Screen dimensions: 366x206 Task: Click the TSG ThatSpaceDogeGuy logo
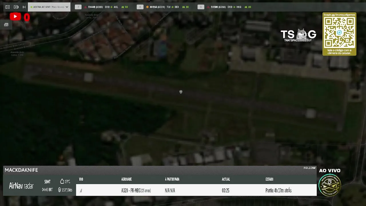(x=298, y=35)
